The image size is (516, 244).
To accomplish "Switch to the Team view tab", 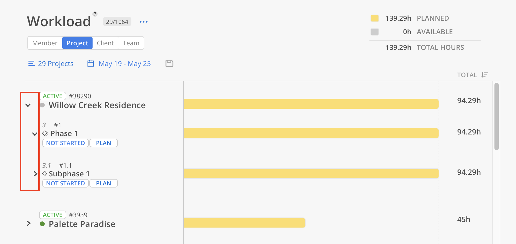I will pos(131,43).
